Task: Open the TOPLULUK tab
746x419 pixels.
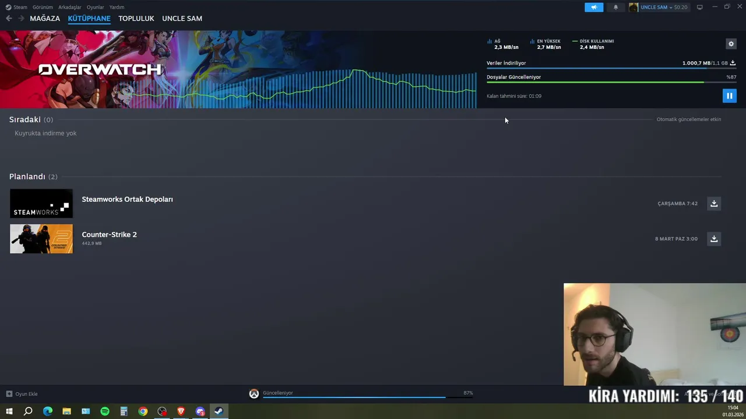Action: coord(136,19)
